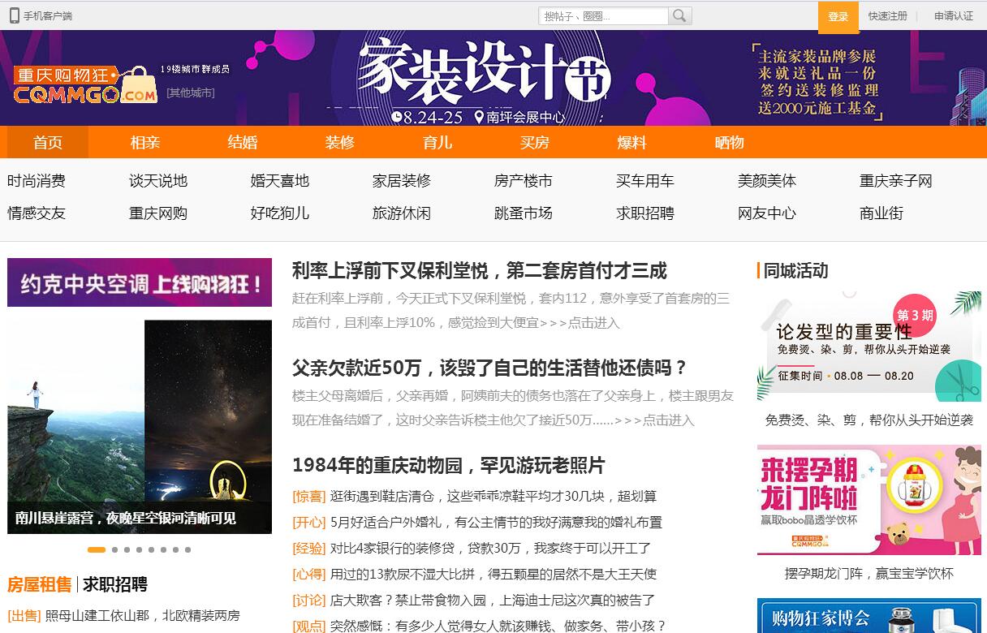Open the 旅游休闲 forum section

402,213
